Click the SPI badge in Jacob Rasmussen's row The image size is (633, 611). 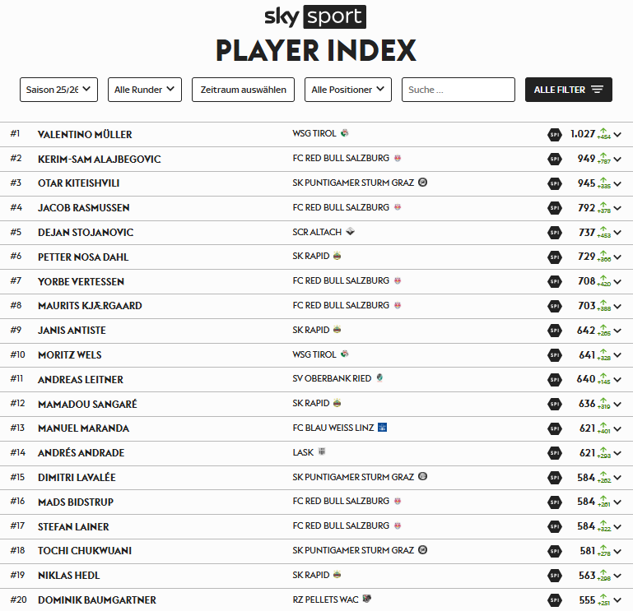555,208
